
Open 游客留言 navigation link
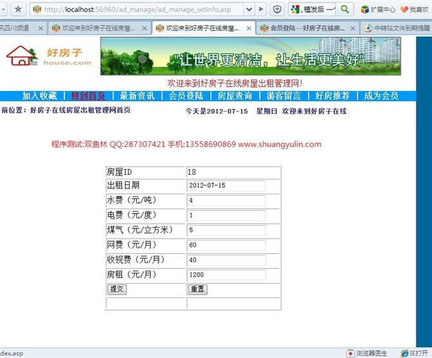(x=284, y=95)
